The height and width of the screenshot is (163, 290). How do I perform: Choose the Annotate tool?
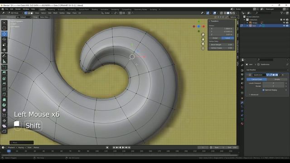[x=4, y=56]
